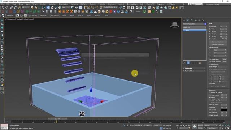This screenshot has height=130, width=231.
Task: Click the first fire preset icon in Phoenix toolbar
Action: (60, 12)
